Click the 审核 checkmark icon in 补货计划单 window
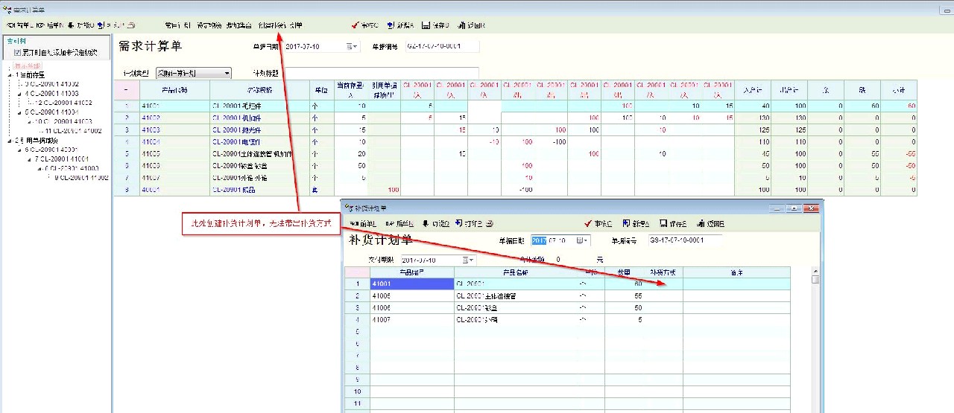954x413 pixels. click(x=589, y=223)
